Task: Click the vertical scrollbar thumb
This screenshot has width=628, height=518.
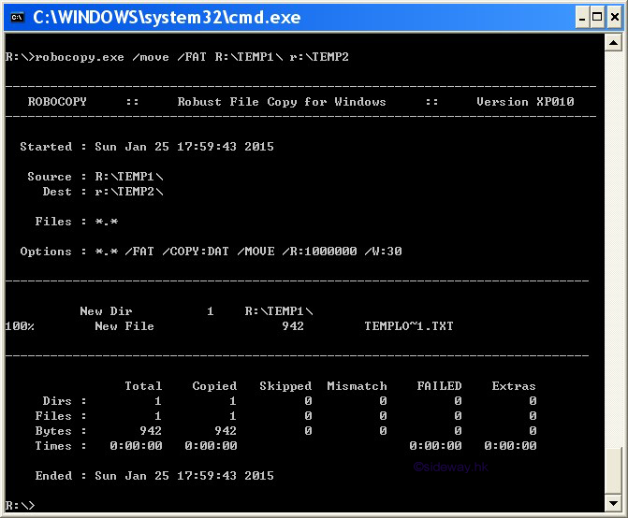Action: 614,470
